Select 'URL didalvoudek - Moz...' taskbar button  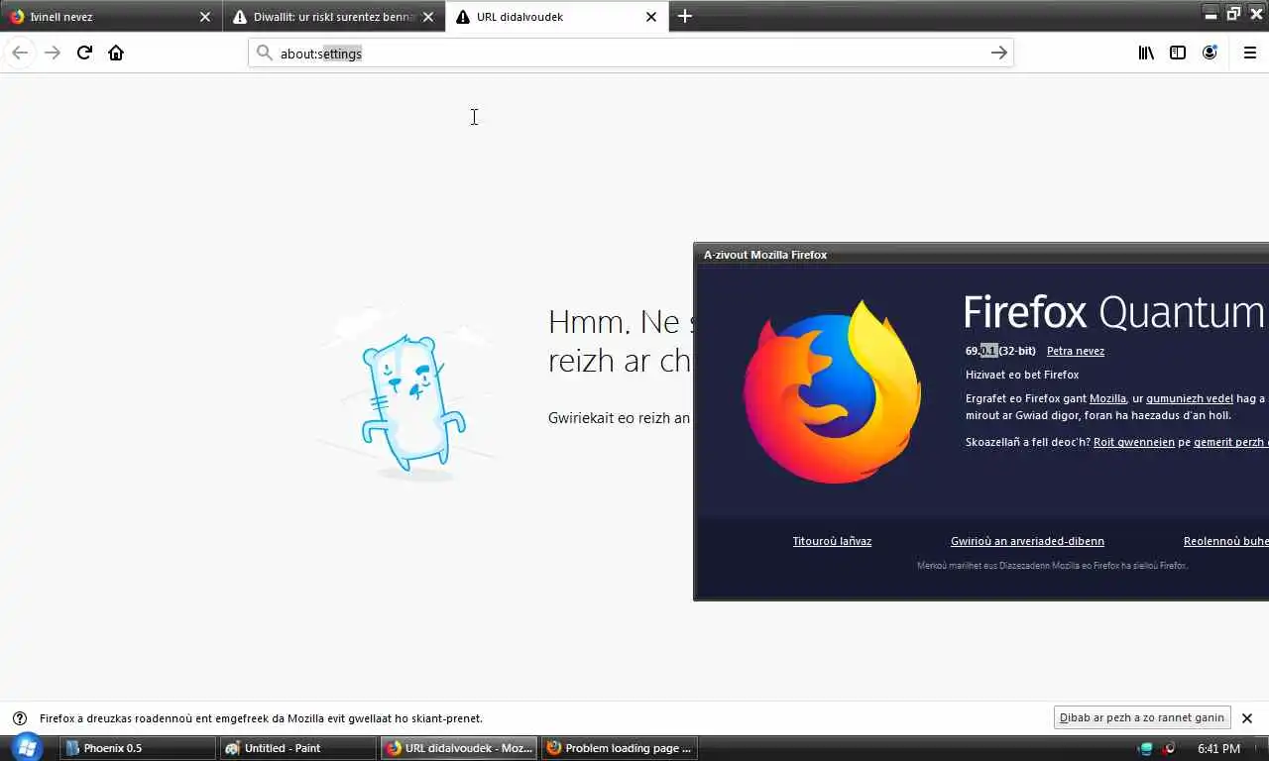459,748
